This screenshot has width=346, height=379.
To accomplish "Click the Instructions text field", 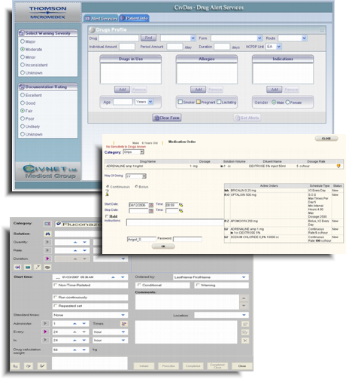I will (175, 222).
